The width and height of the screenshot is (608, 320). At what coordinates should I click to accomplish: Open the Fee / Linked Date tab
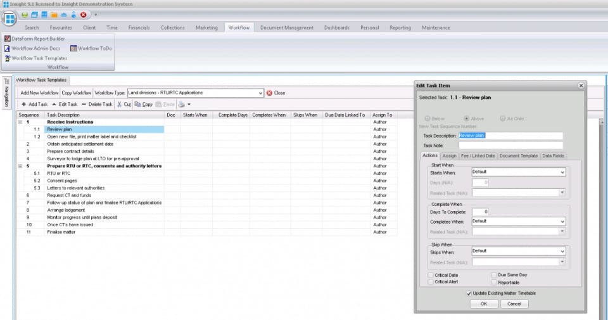pyautogui.click(x=478, y=156)
